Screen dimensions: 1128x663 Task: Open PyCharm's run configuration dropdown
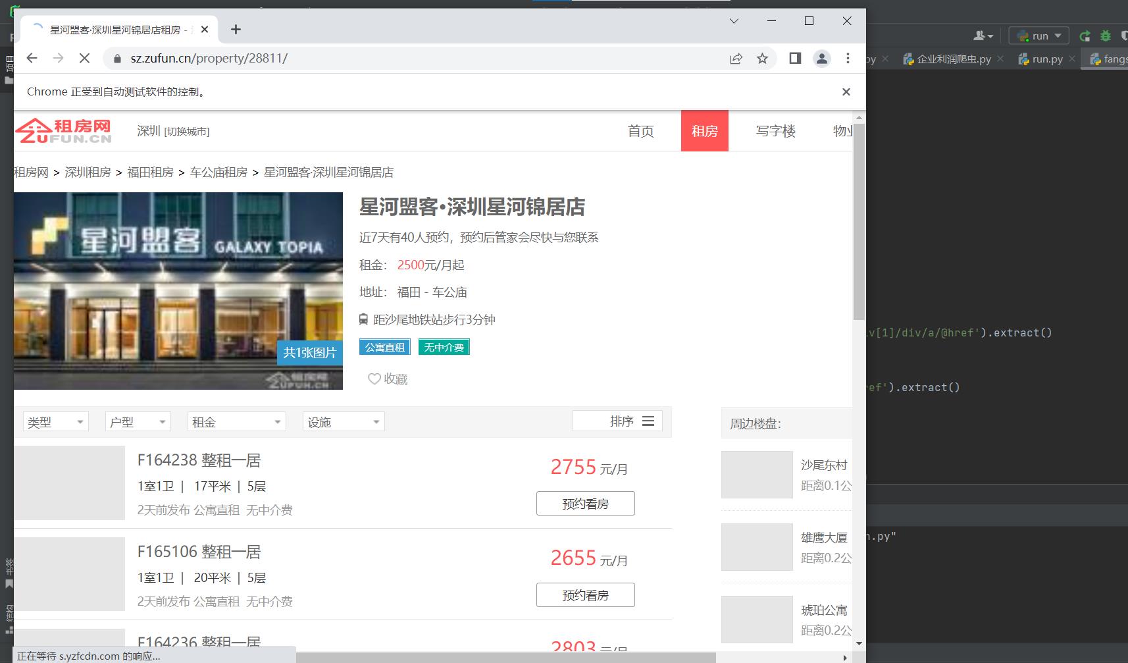point(1039,36)
